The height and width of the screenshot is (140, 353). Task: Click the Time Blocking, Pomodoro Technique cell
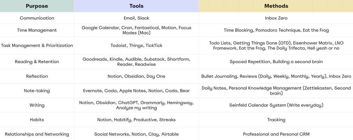click(x=276, y=30)
